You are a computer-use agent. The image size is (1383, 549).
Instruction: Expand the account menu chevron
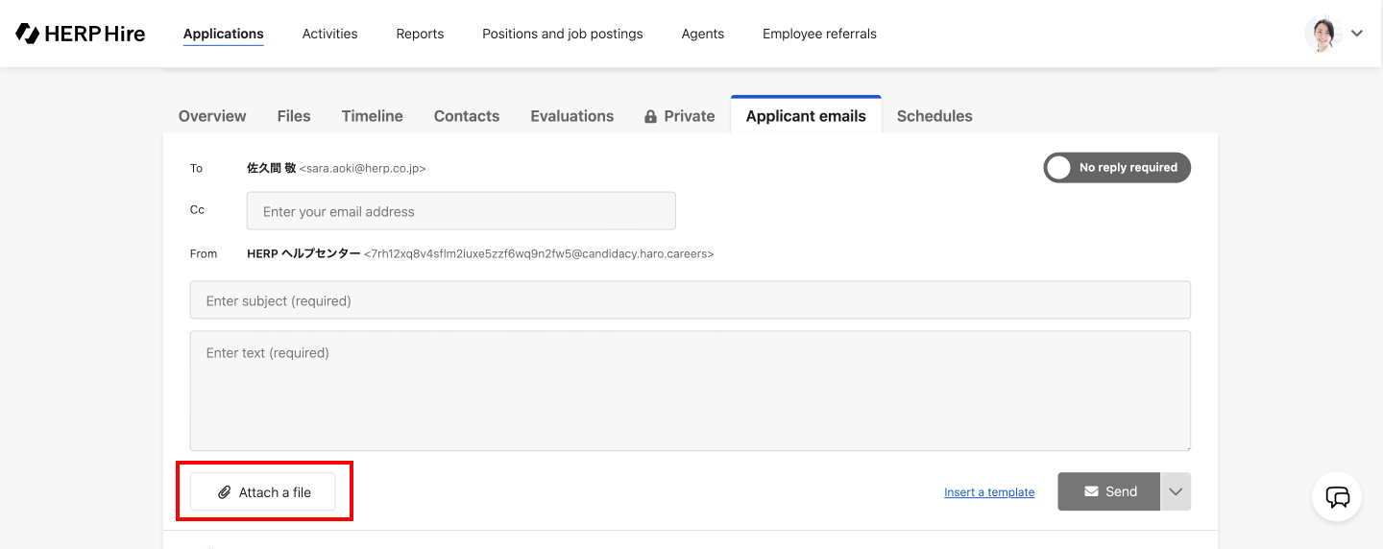(1357, 34)
